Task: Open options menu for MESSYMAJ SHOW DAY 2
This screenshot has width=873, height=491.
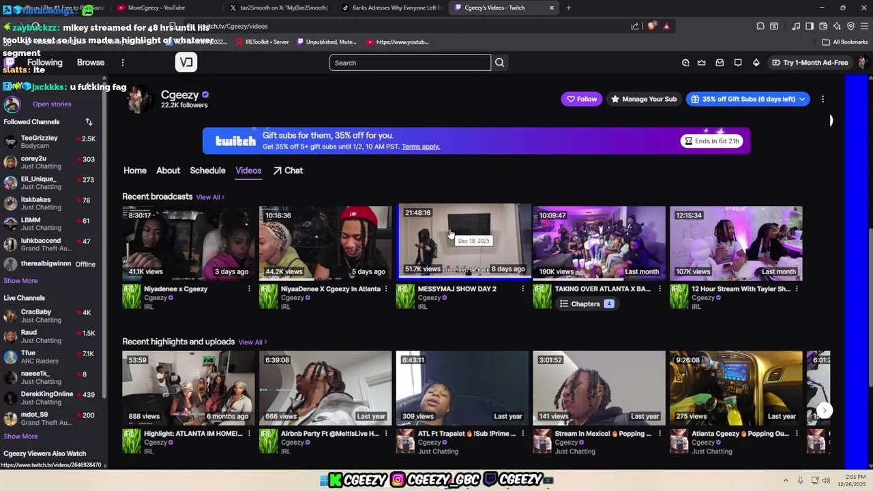Action: [523, 289]
